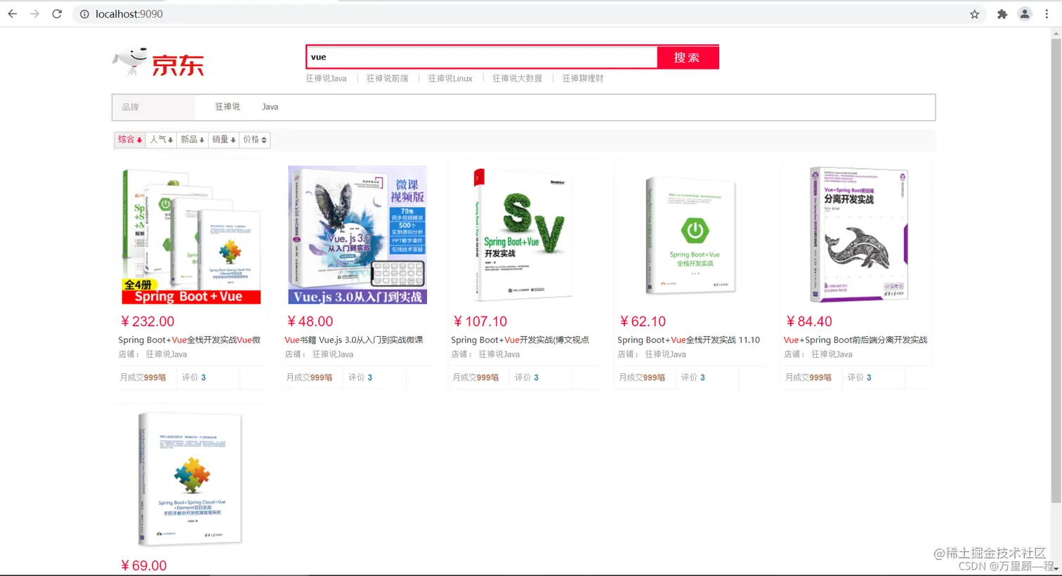Click the ¥107.10 price

tap(480, 321)
